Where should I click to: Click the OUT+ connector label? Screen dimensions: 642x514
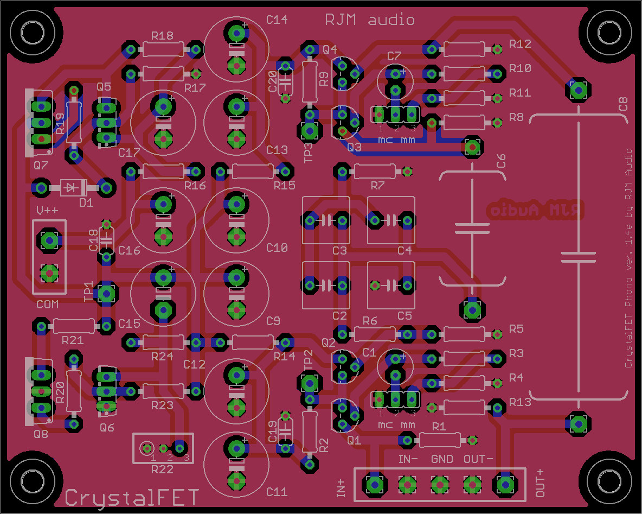(540, 483)
